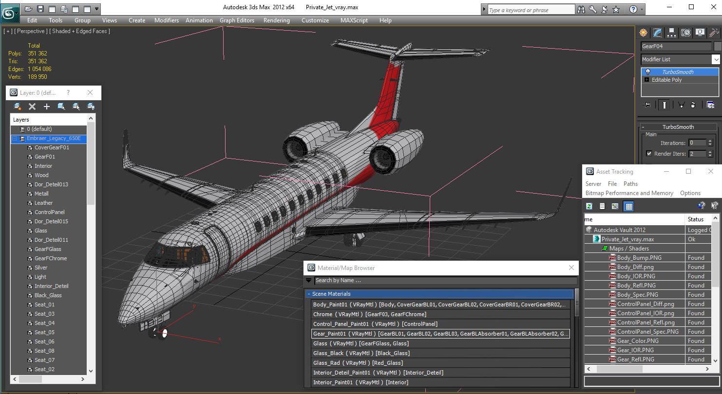Collapse the Scene Materials group

(309, 294)
